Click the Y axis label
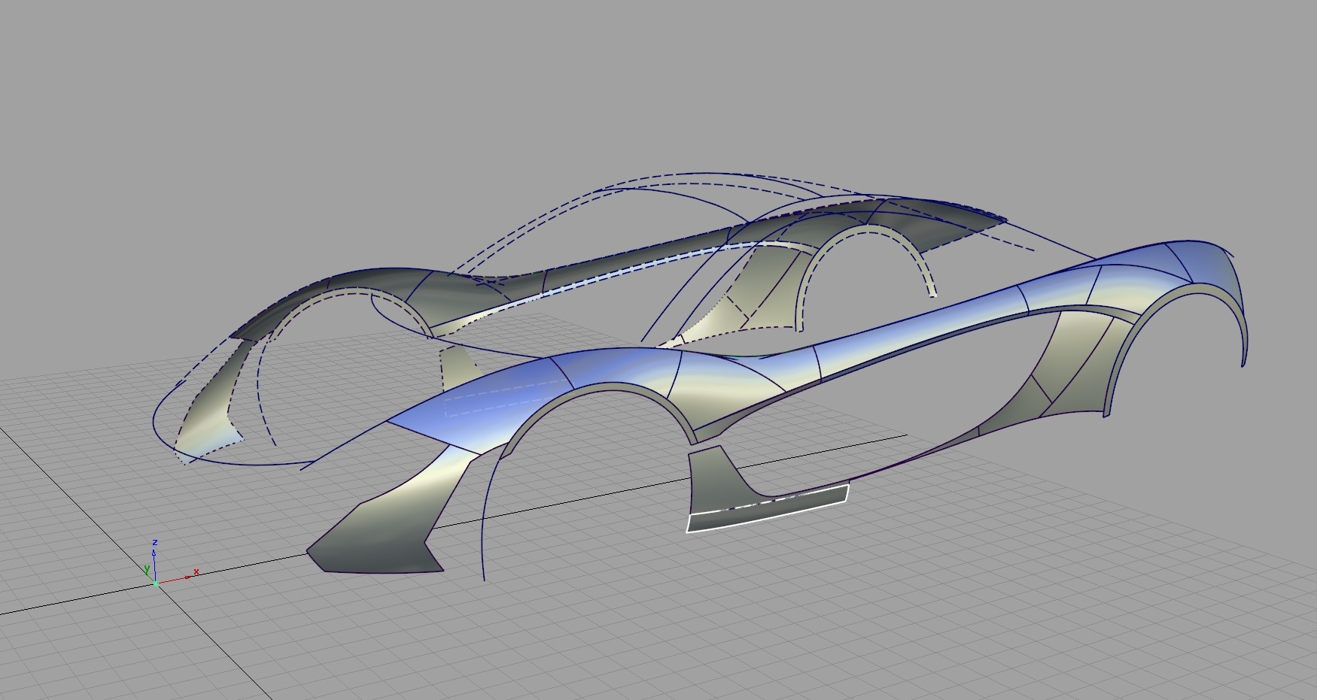Image resolution: width=1317 pixels, height=700 pixels. [147, 568]
